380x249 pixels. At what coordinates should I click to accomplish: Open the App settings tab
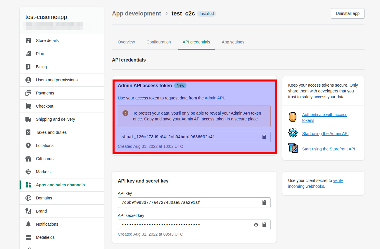pyautogui.click(x=233, y=42)
